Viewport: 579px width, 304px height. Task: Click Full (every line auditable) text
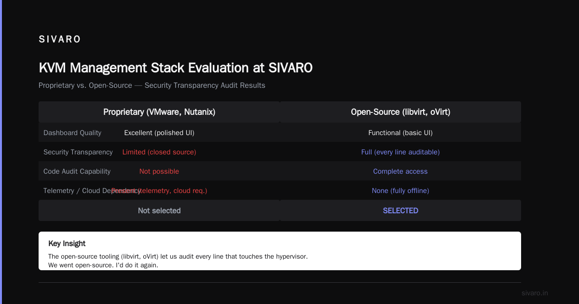coord(400,152)
